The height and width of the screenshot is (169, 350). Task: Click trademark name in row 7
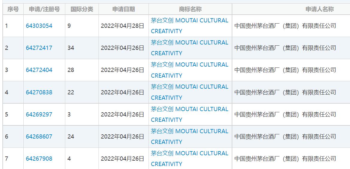[189, 153]
